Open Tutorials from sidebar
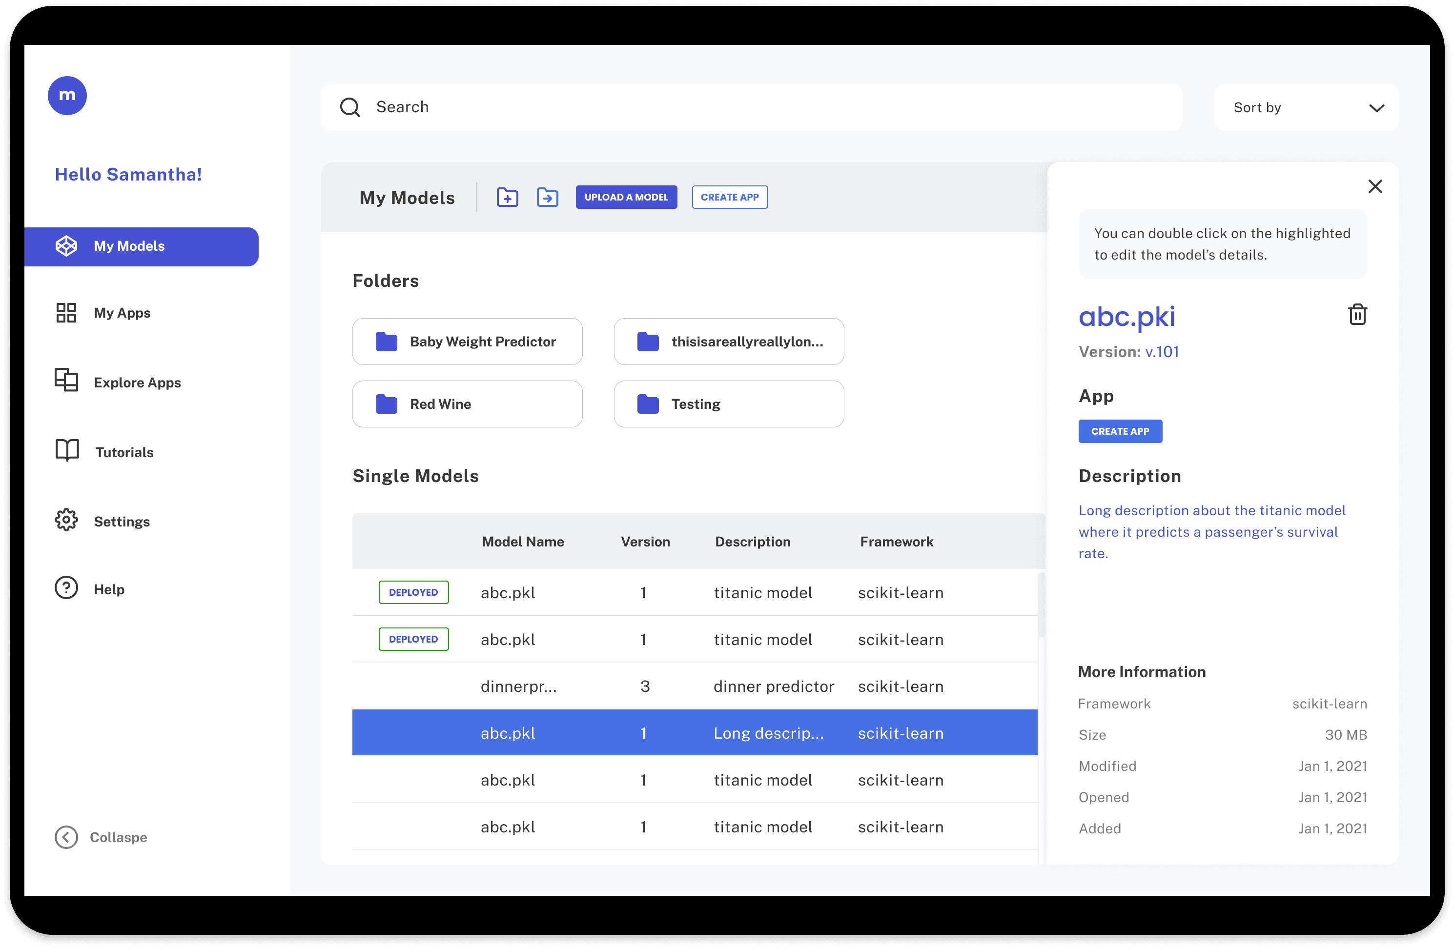1454x948 pixels. (124, 452)
